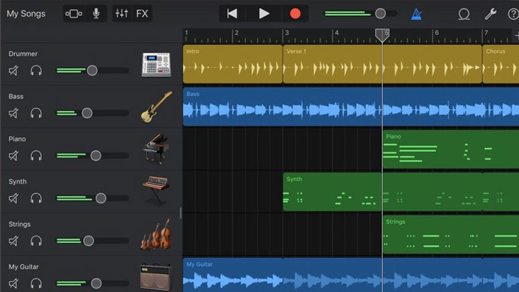Solo the My Guitar track
The width and height of the screenshot is (519, 292).
(36, 283)
